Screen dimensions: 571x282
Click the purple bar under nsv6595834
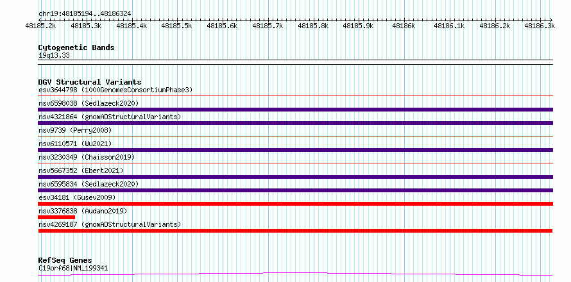pyautogui.click(x=295, y=190)
